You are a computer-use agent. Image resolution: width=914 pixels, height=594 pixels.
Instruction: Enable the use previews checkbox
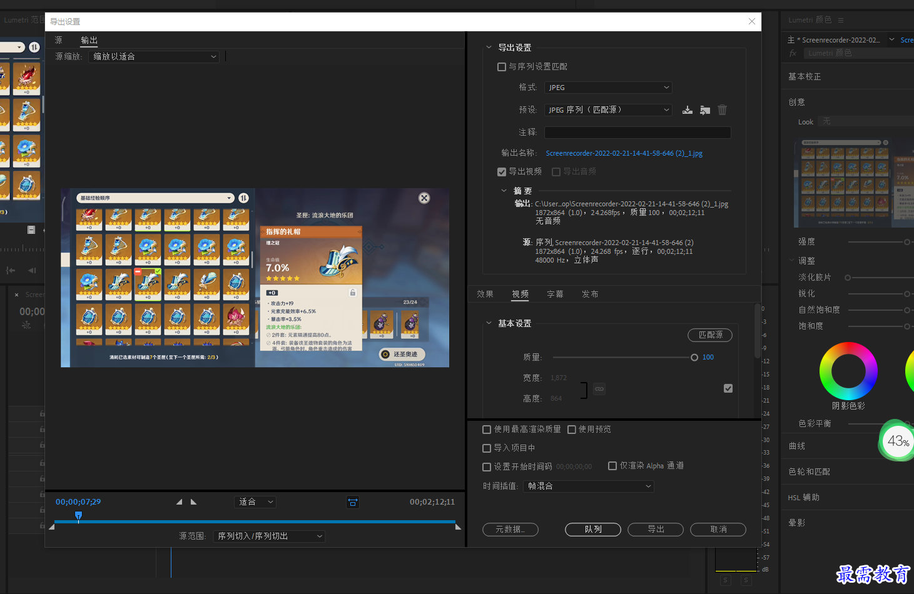coord(572,430)
